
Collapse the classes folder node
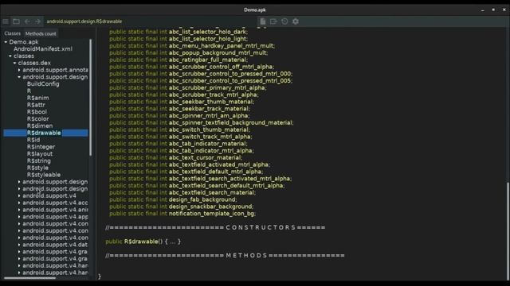10,56
